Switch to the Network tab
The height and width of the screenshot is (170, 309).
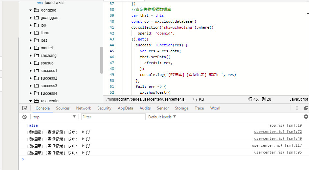[x=83, y=108]
